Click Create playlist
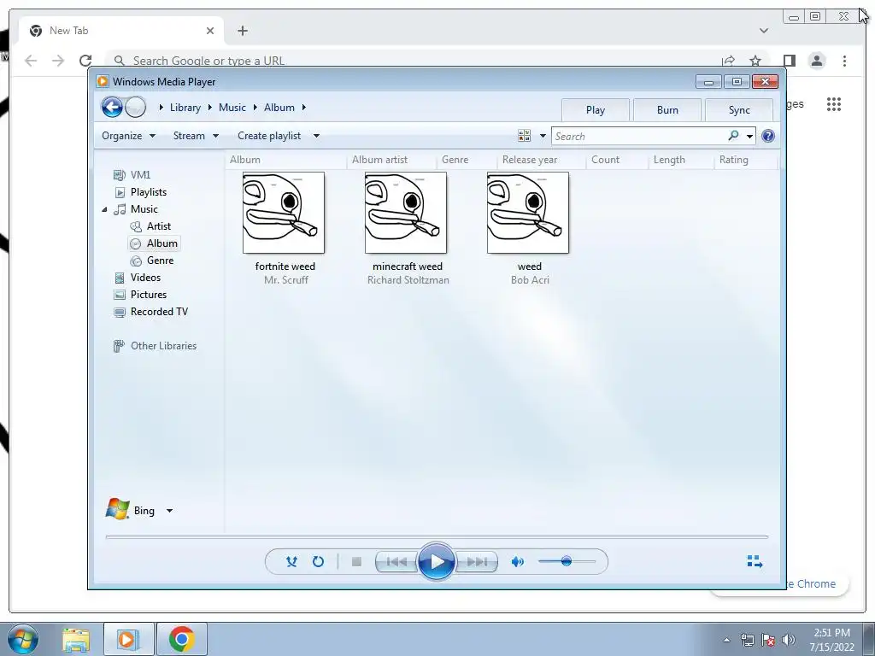875x656 pixels. (x=269, y=136)
